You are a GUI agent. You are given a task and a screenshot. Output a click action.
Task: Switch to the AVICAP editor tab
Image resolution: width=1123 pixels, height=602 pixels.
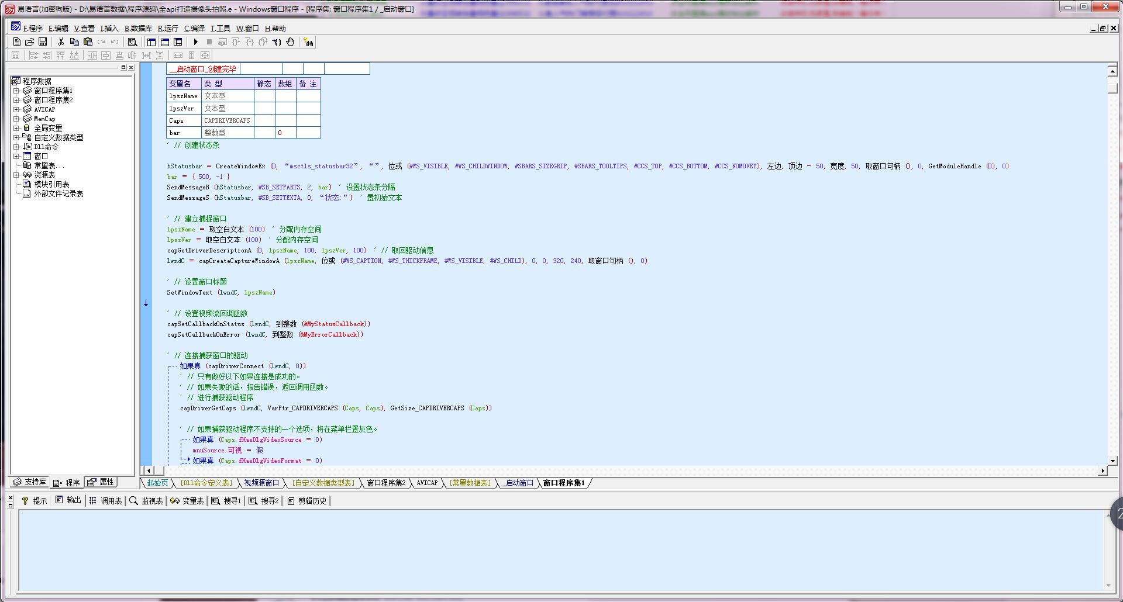coord(427,483)
